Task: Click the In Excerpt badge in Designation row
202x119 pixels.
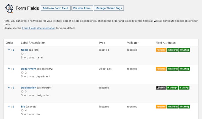Action: pos(172,88)
